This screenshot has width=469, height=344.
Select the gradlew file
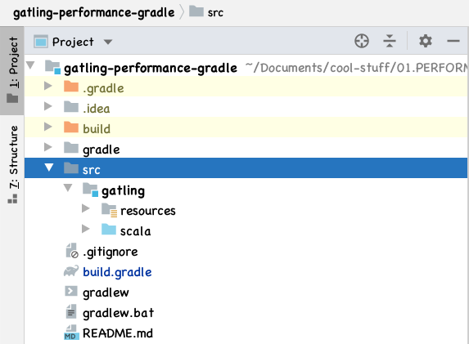click(106, 293)
